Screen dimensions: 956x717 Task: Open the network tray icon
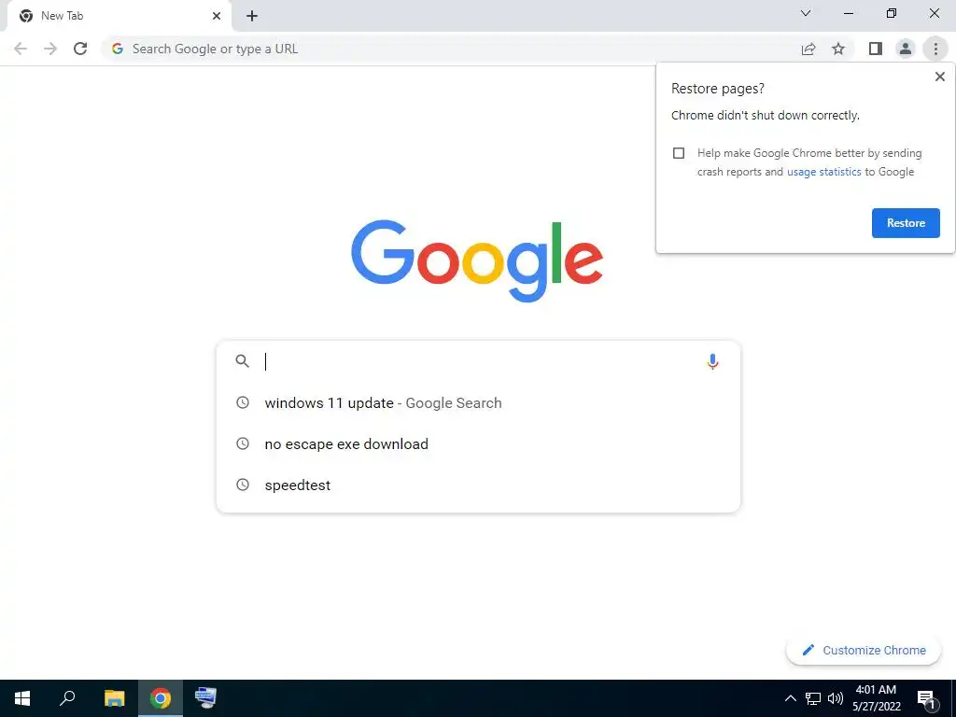click(813, 698)
